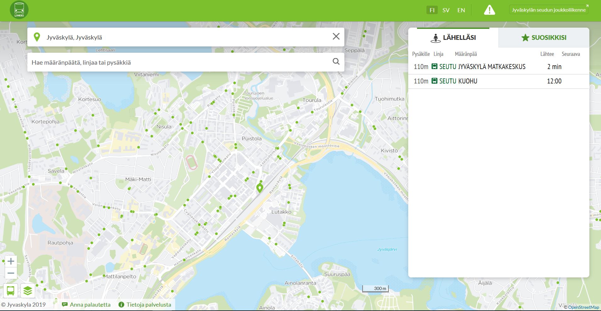Image resolution: width=601 pixels, height=311 pixels.
Task: Switch language to English EN
Action: (x=461, y=10)
